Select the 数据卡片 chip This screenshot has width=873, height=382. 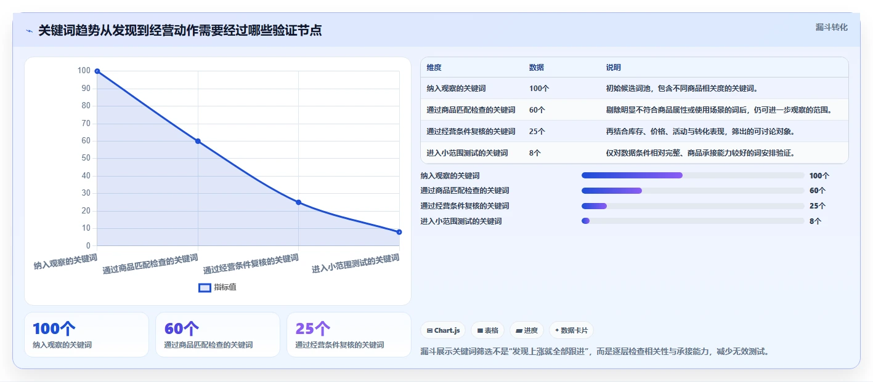pos(571,330)
